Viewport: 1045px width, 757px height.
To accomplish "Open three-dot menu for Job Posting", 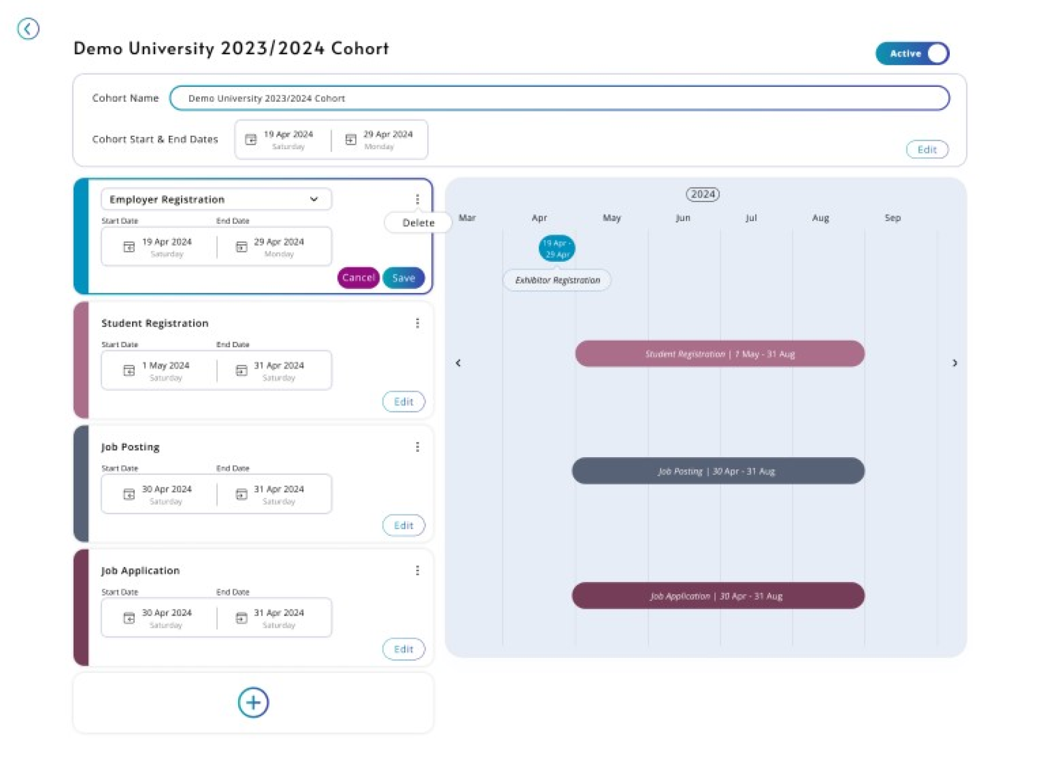I will click(417, 447).
